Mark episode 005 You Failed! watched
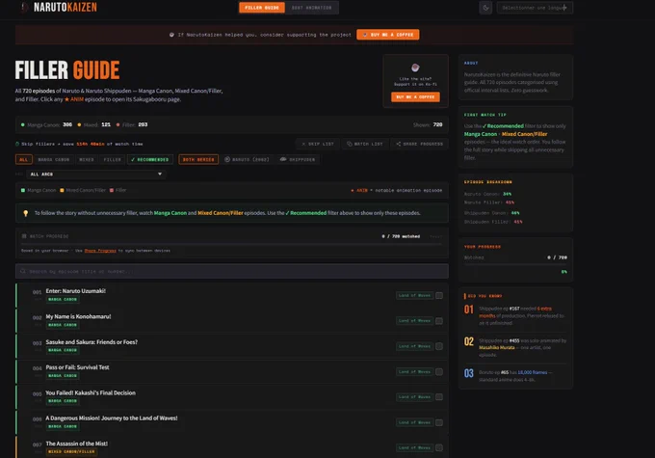The height and width of the screenshot is (458, 655). click(439, 397)
